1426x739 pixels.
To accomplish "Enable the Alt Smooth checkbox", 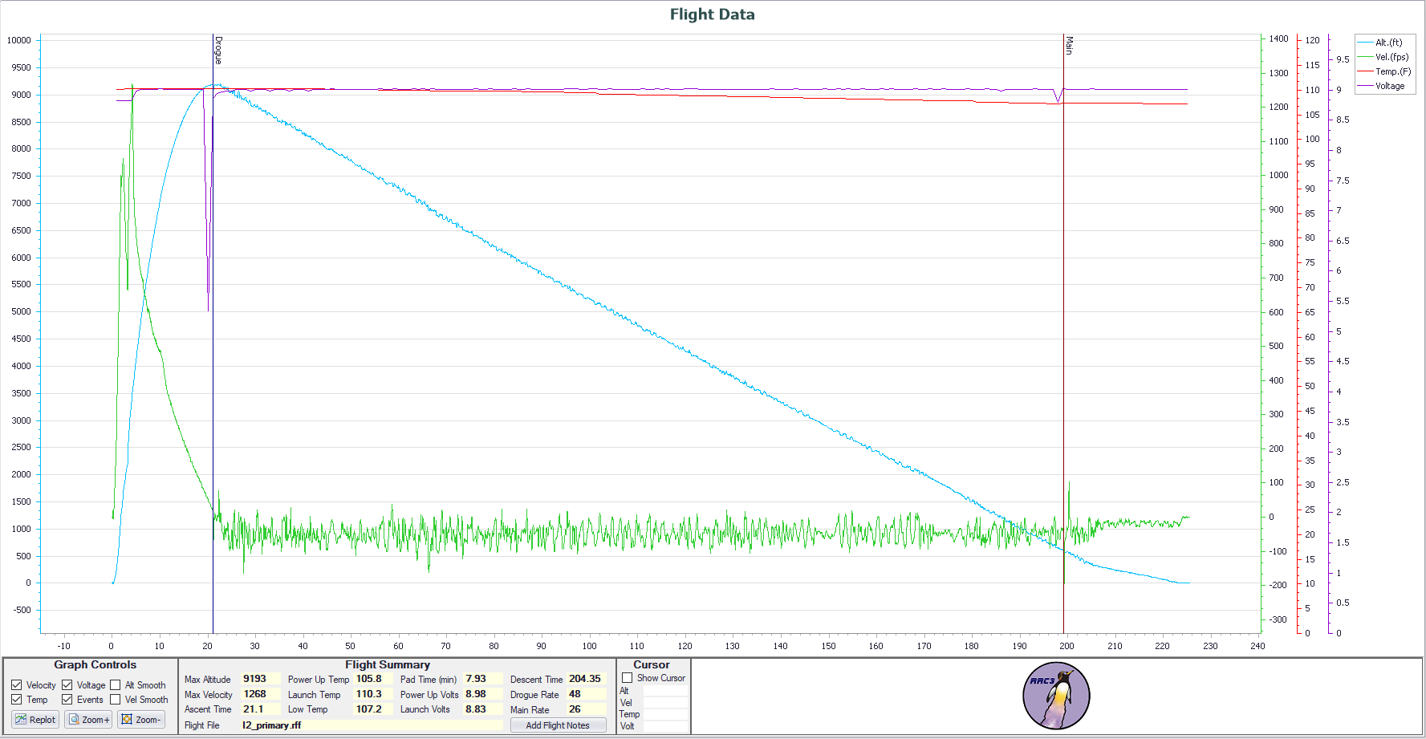I will pyautogui.click(x=116, y=685).
